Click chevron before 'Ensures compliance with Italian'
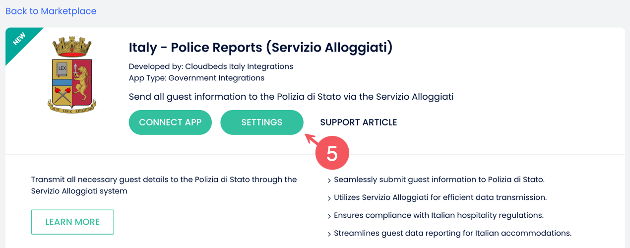630x248 pixels. click(x=329, y=216)
